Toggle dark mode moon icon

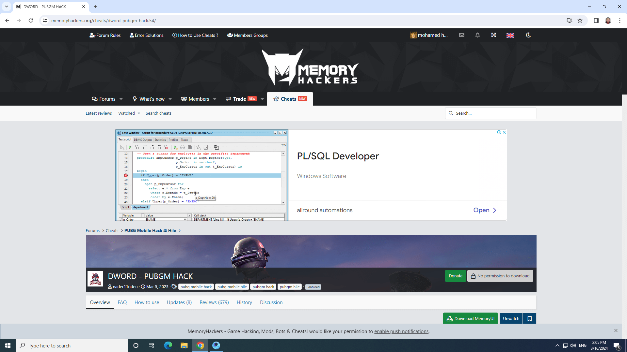tap(528, 35)
